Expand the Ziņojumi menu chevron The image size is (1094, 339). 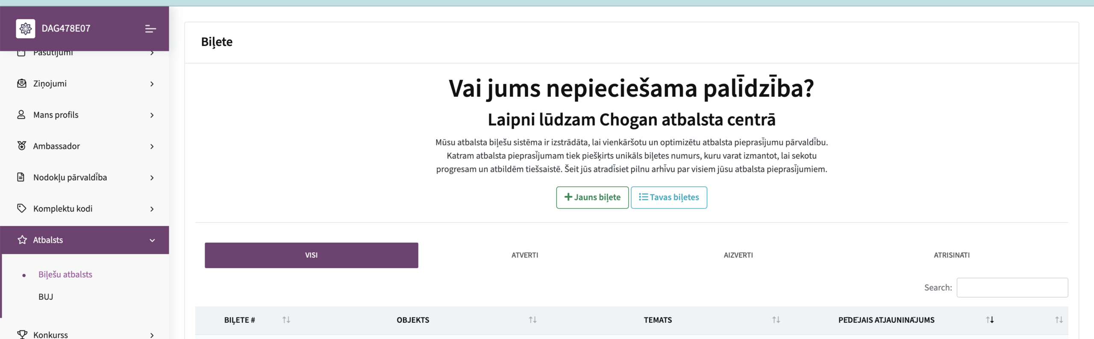tap(152, 84)
